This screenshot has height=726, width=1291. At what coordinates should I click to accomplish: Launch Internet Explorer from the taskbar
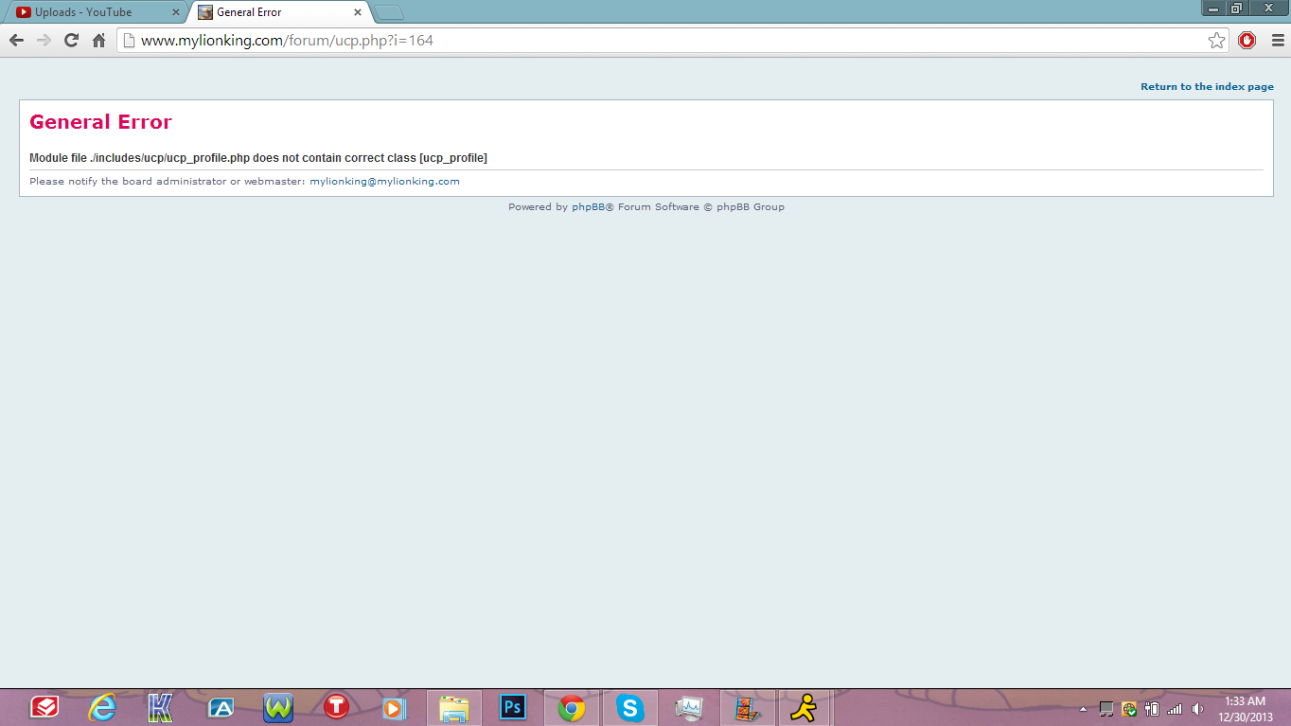[x=102, y=707]
